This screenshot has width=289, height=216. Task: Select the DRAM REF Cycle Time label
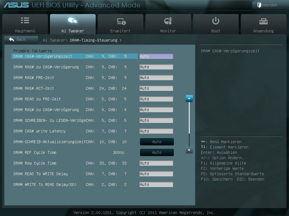[35, 152]
